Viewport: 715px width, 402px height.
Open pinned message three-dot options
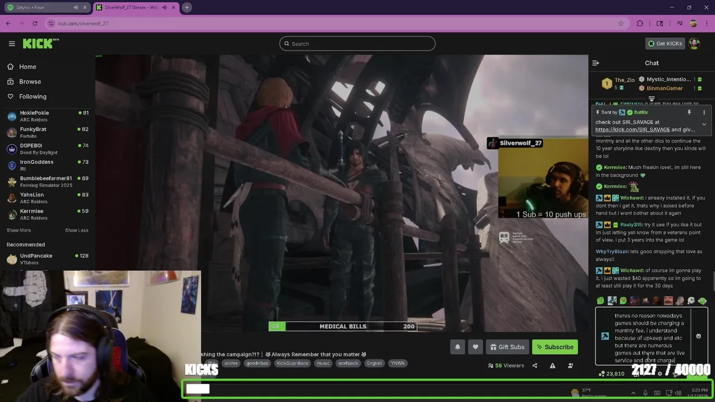point(704,112)
